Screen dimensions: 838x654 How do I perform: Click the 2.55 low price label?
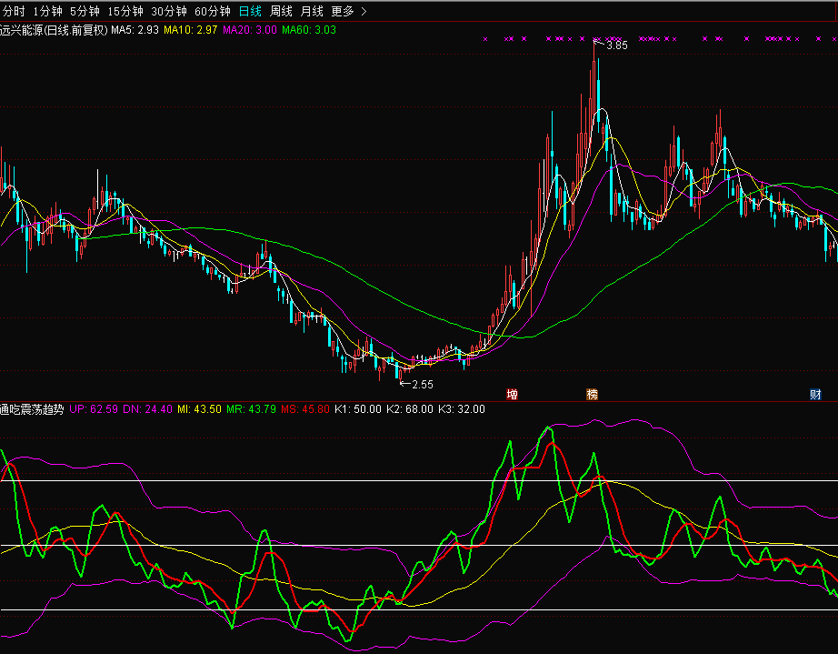click(x=423, y=385)
